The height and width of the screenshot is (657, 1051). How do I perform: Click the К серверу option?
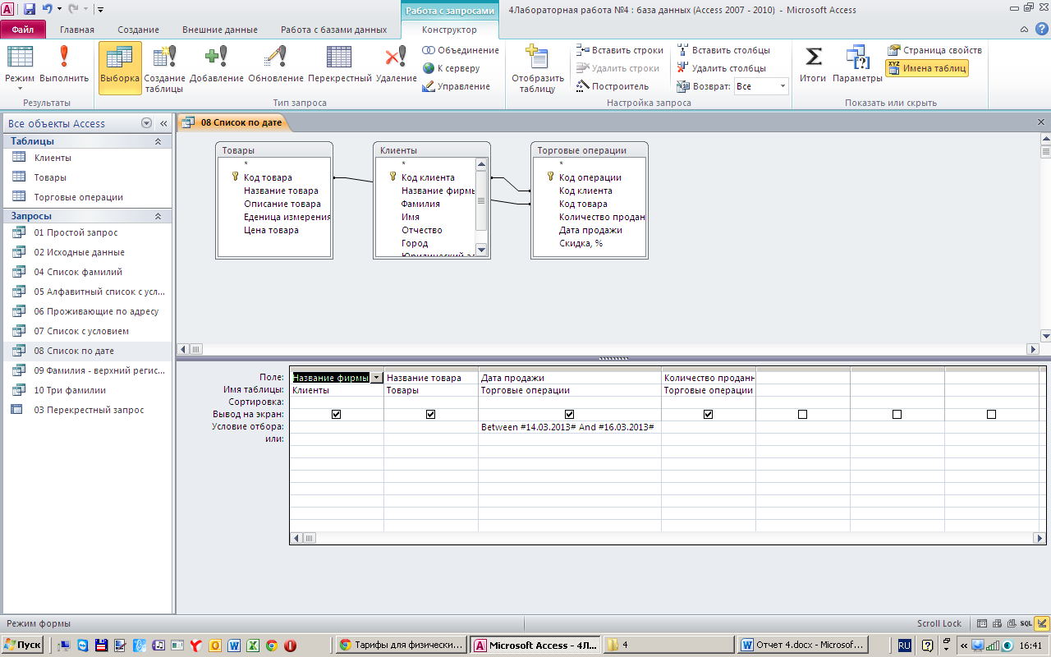tap(452, 68)
